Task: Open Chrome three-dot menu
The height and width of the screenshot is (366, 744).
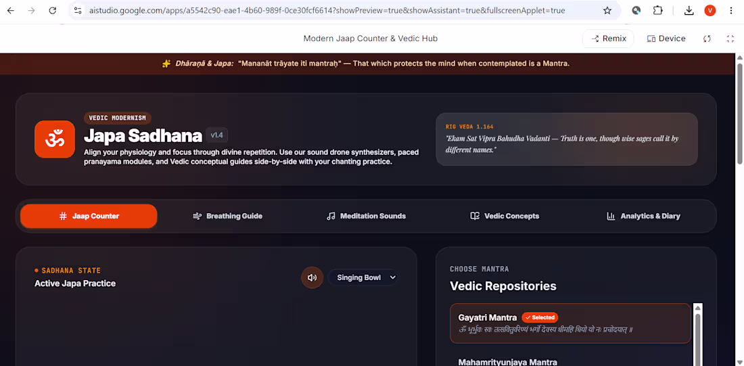Action: coord(730,10)
